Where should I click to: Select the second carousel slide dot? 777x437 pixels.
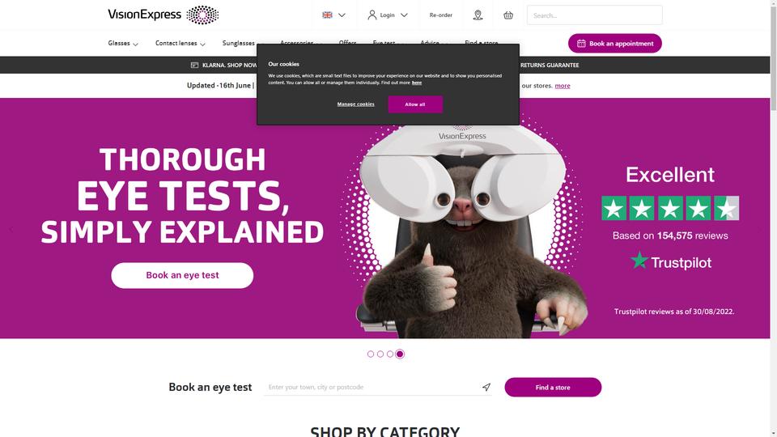tap(380, 354)
